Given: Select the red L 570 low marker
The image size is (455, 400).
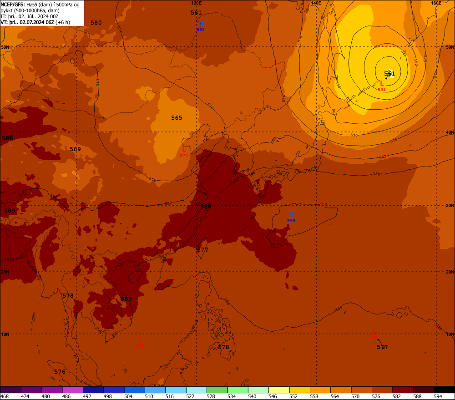Looking at the screenshot, I should 184,152.
